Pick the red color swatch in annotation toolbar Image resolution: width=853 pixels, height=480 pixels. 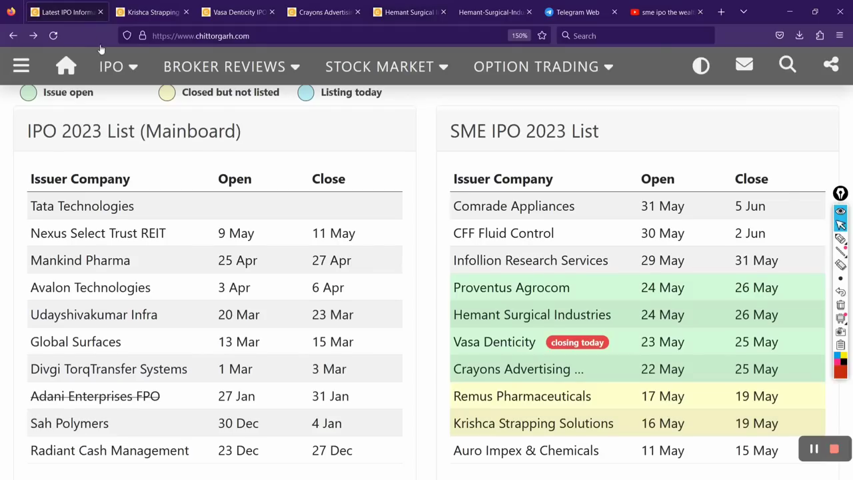tap(840, 371)
